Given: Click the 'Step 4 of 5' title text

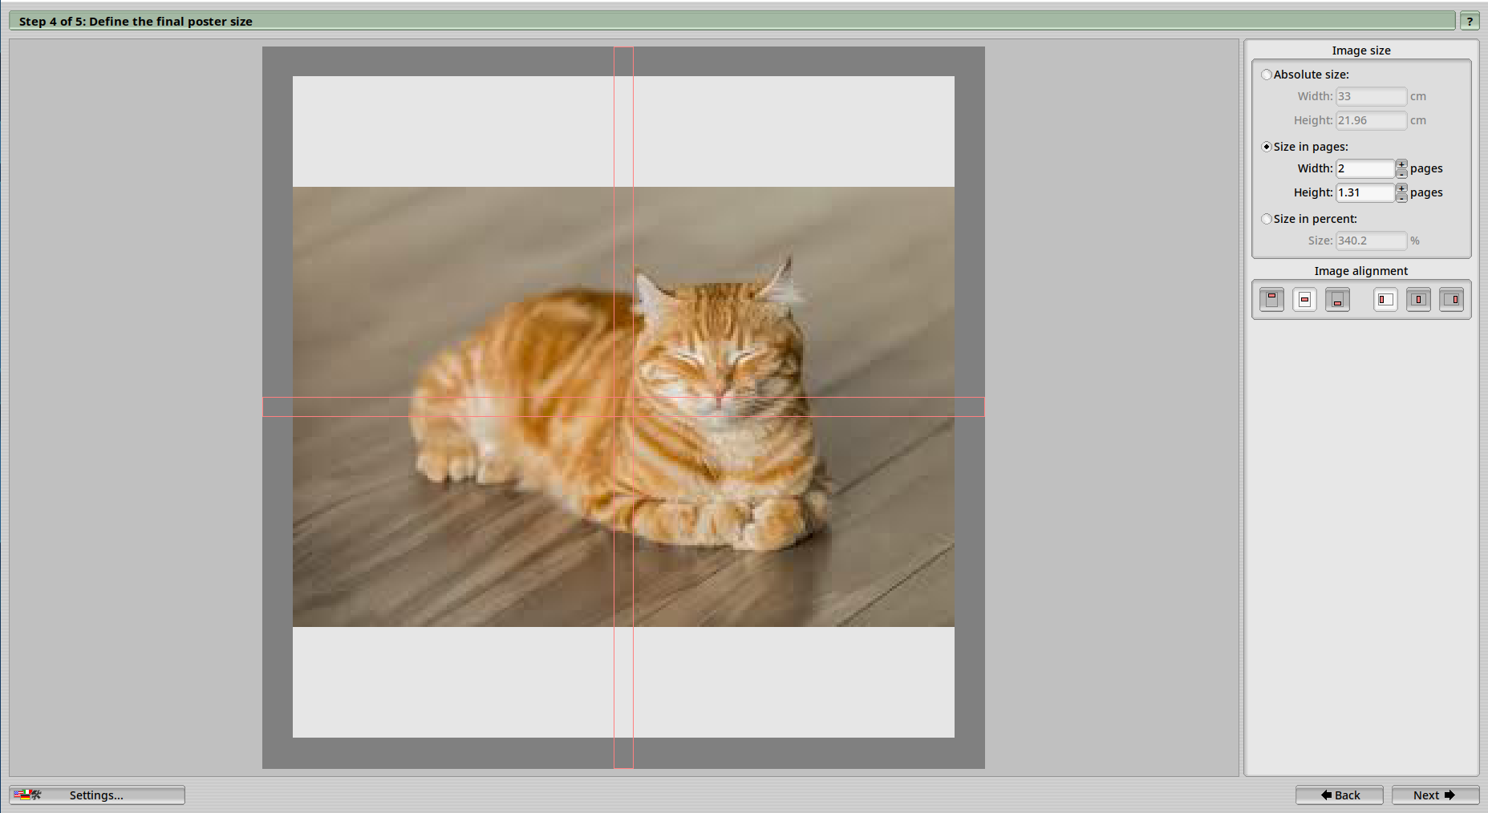Looking at the screenshot, I should (x=136, y=22).
